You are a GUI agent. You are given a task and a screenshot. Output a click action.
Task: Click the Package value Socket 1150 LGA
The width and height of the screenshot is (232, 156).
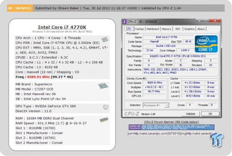(x=168, y=46)
